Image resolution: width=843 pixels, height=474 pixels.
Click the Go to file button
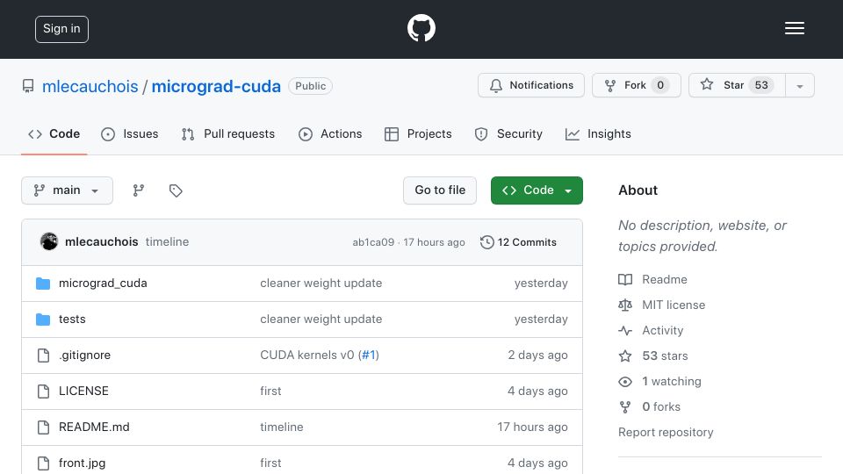tap(440, 190)
